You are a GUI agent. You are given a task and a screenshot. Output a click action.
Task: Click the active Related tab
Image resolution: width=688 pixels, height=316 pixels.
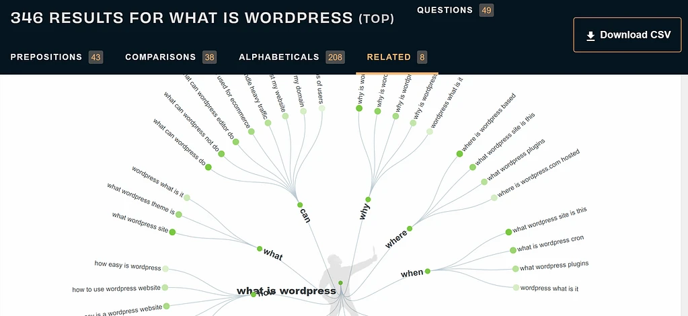point(397,57)
